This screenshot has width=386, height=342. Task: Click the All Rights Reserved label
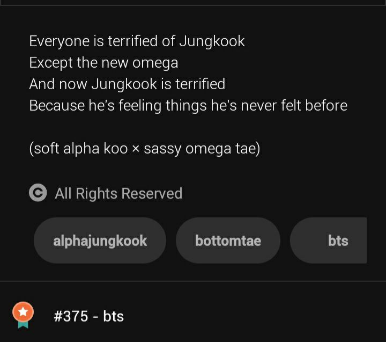point(118,193)
